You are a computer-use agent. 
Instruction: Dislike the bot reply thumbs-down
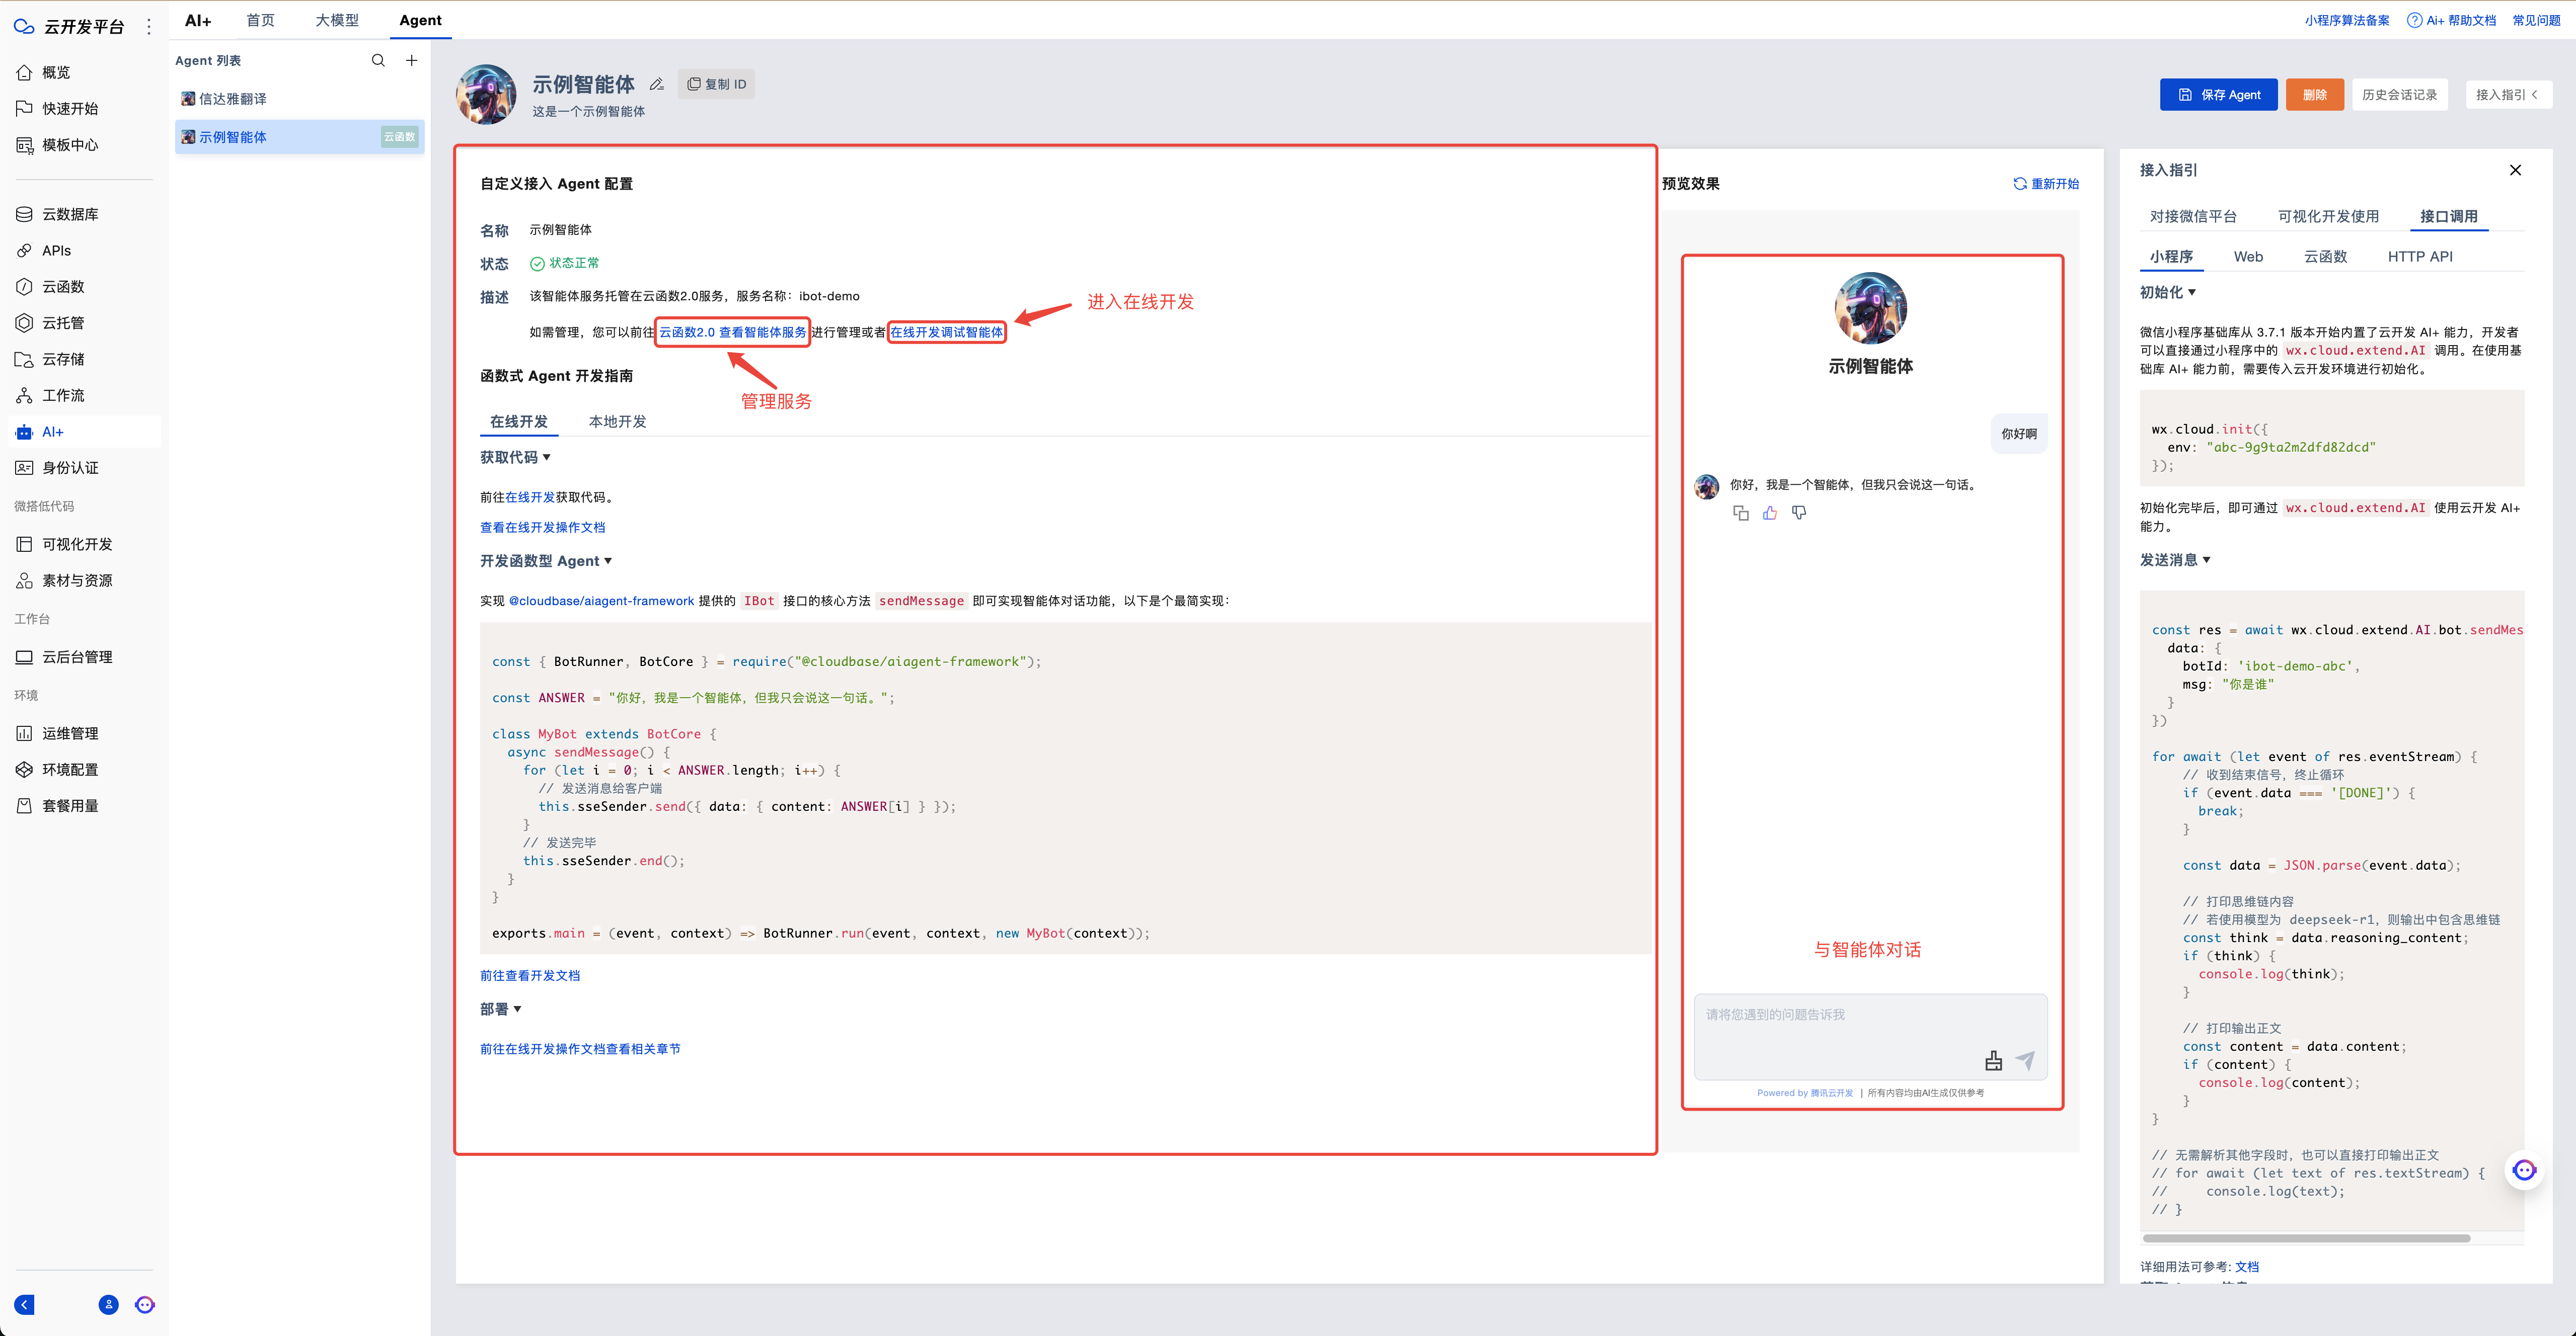(1799, 513)
